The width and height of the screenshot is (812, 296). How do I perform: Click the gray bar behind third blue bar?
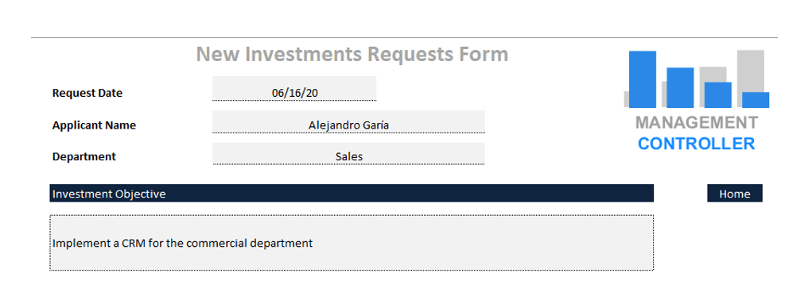(713, 75)
